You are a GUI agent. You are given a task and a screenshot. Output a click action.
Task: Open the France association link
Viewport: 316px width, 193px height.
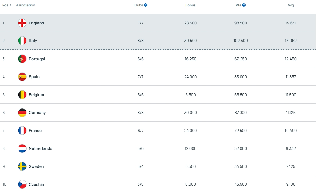(x=35, y=131)
